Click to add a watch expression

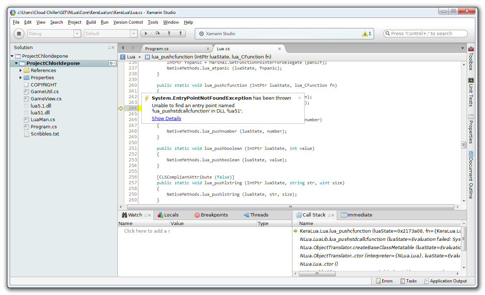pyautogui.click(x=147, y=231)
